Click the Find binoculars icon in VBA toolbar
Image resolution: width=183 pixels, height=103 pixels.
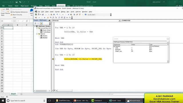54,15
